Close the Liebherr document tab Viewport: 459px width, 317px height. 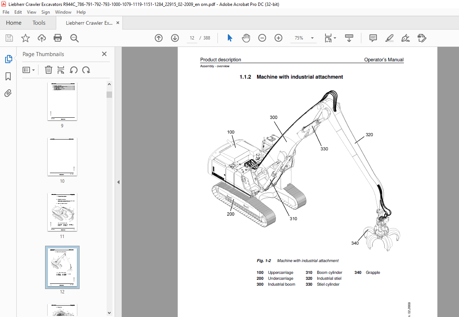click(x=118, y=23)
